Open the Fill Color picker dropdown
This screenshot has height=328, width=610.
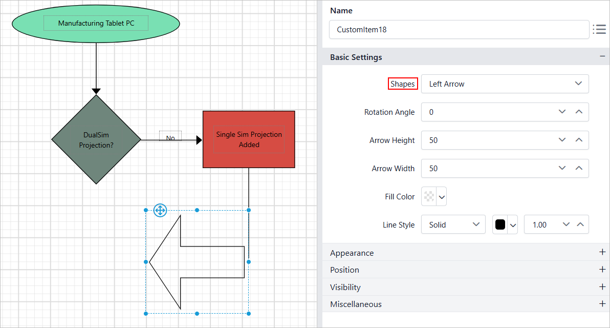pos(442,197)
